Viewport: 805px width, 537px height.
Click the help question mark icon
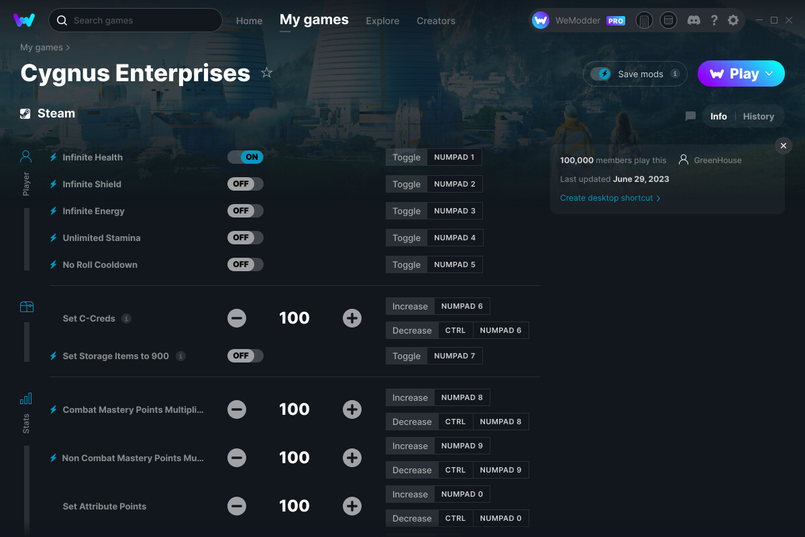pos(714,20)
